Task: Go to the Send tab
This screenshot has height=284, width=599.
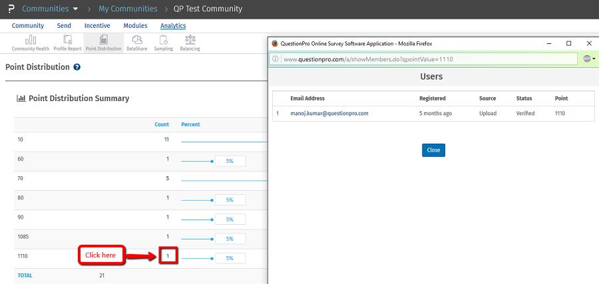Action: [64, 26]
